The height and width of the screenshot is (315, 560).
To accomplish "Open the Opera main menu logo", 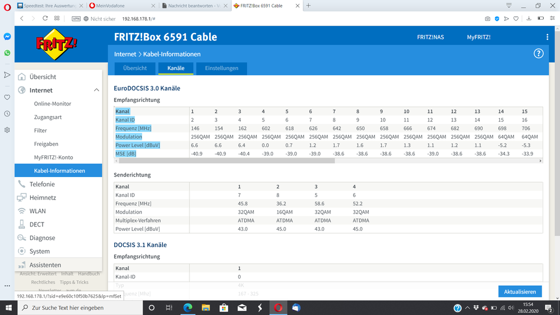I will tap(7, 7).
